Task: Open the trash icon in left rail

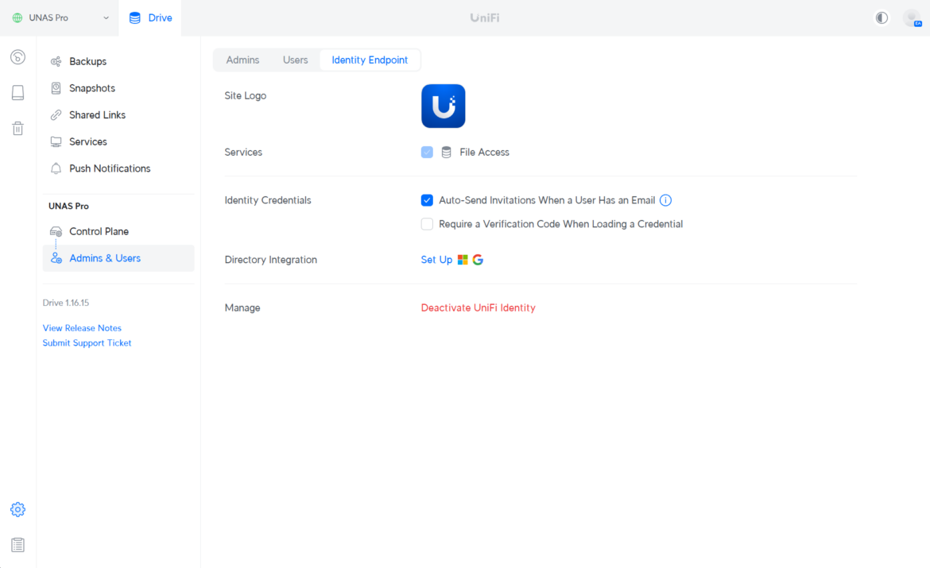Action: coord(17,128)
